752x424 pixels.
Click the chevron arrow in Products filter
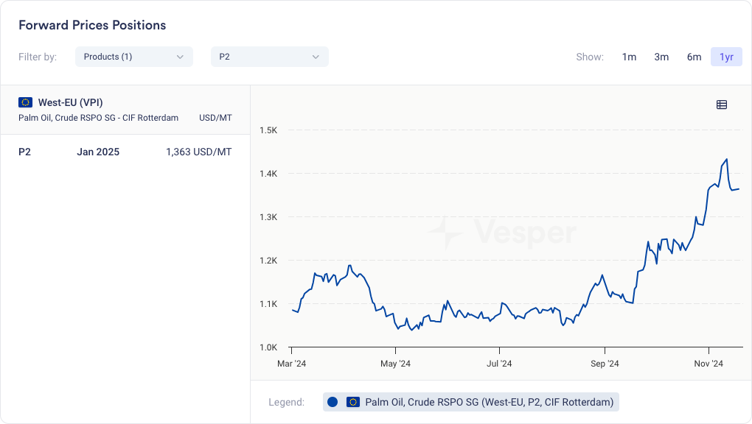[180, 57]
